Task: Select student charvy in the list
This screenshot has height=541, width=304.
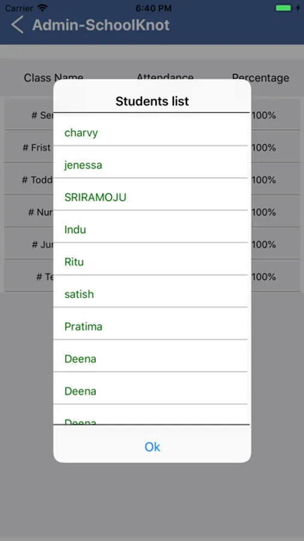Action: click(x=151, y=133)
